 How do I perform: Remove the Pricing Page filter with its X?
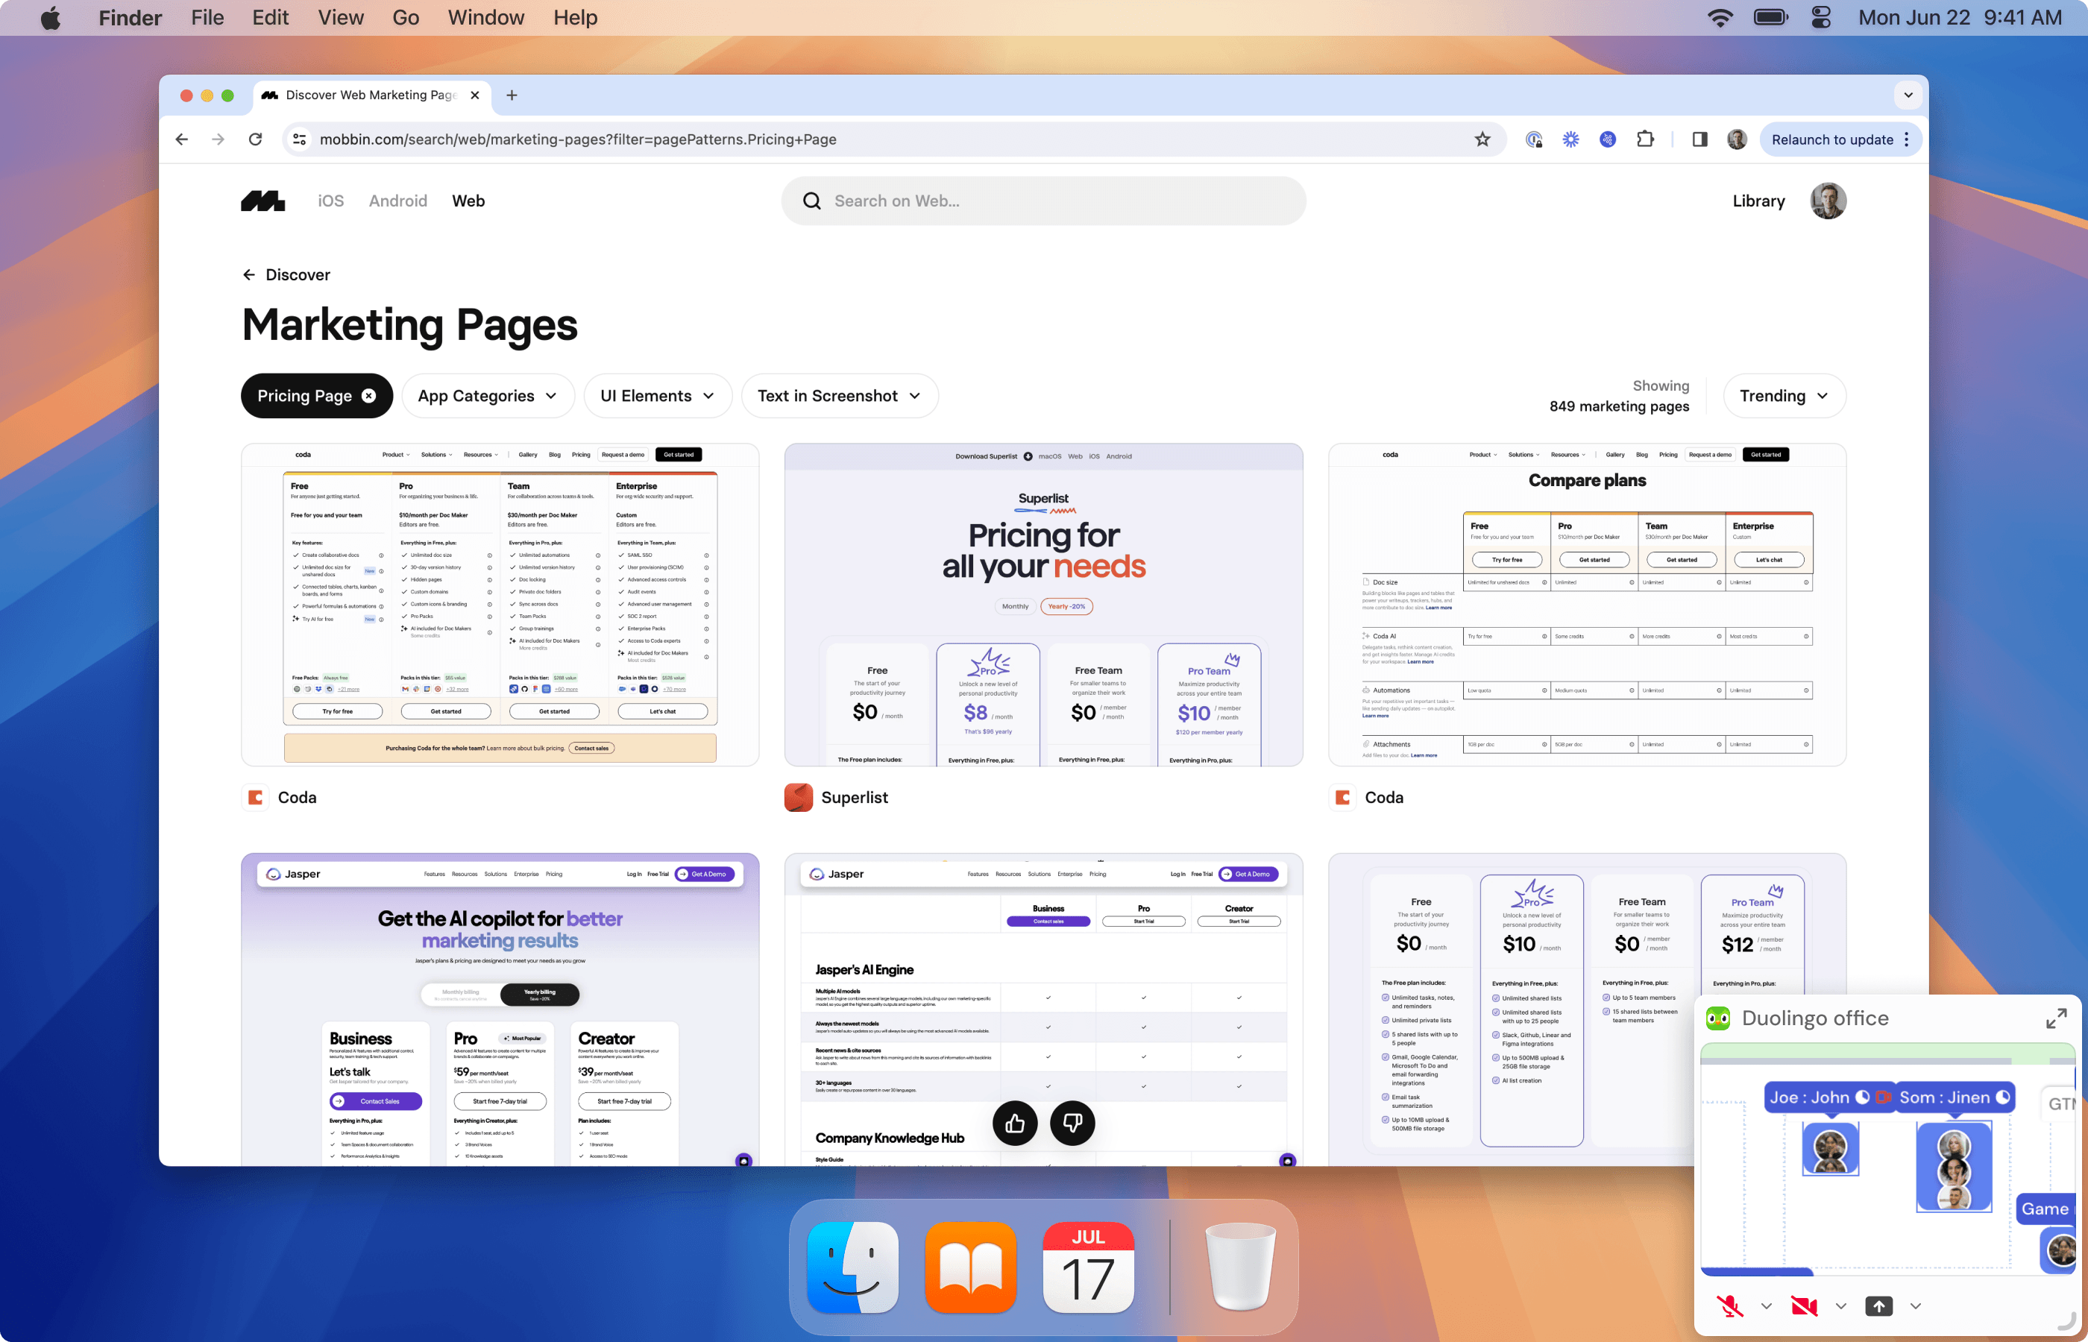[368, 396]
